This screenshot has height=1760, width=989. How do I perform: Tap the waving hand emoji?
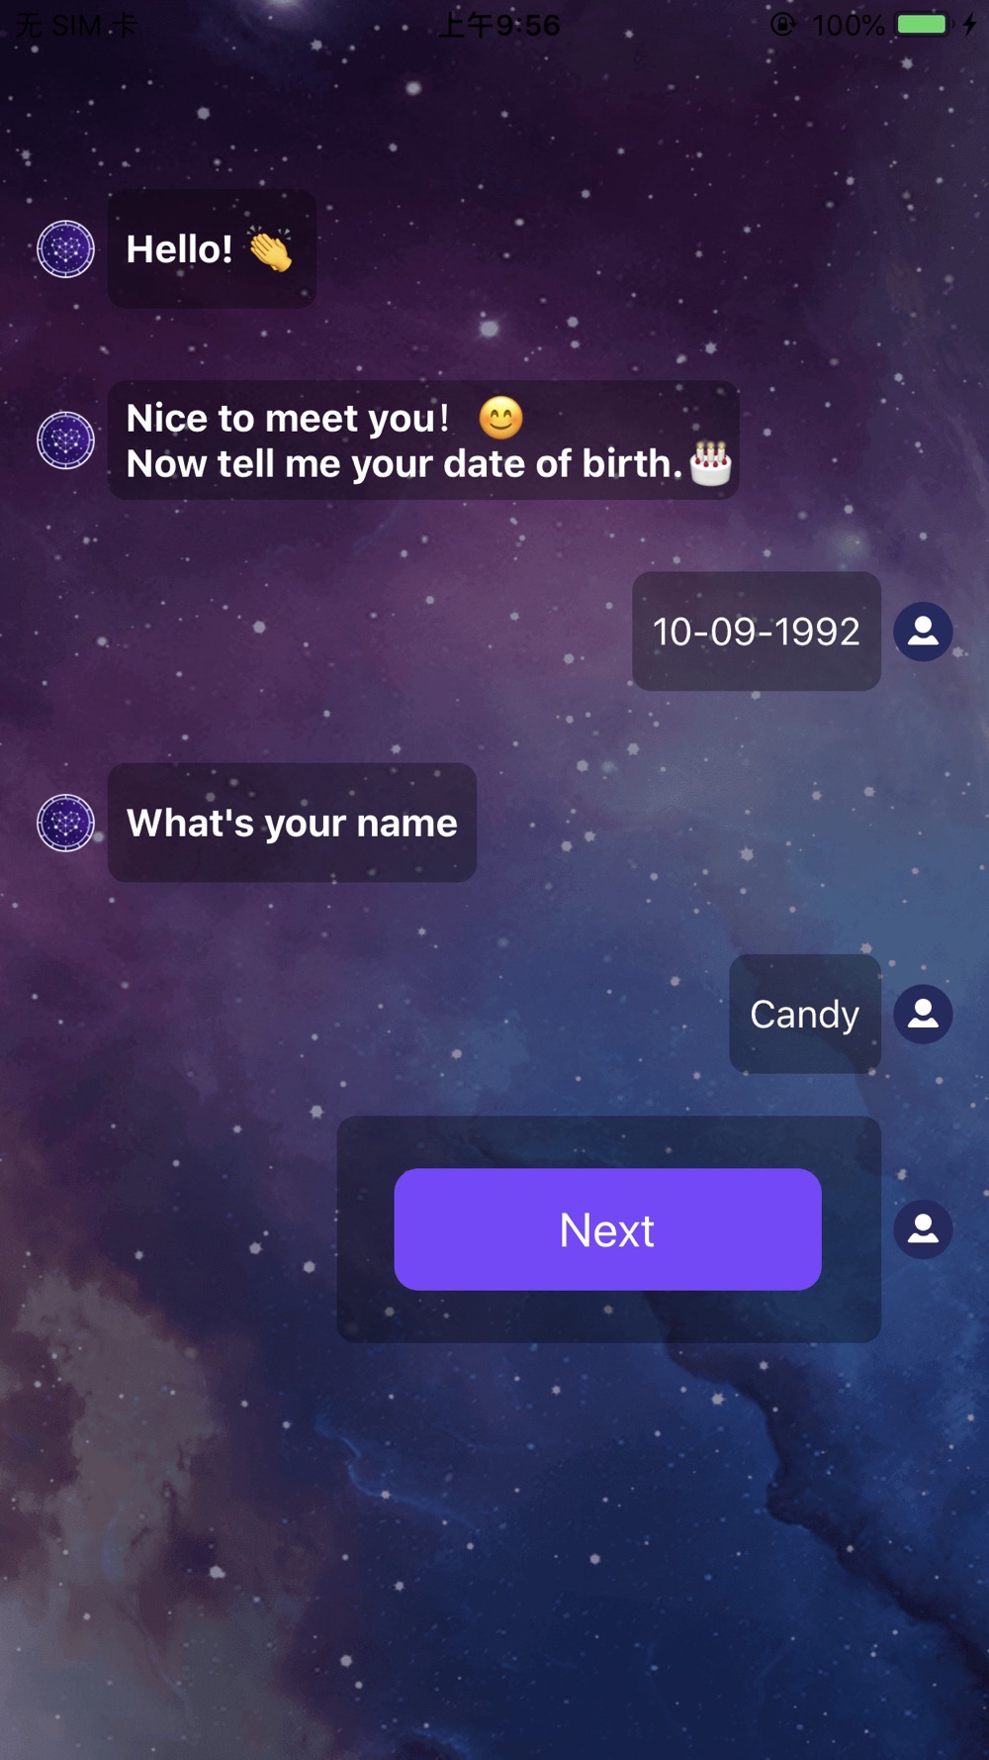point(270,248)
